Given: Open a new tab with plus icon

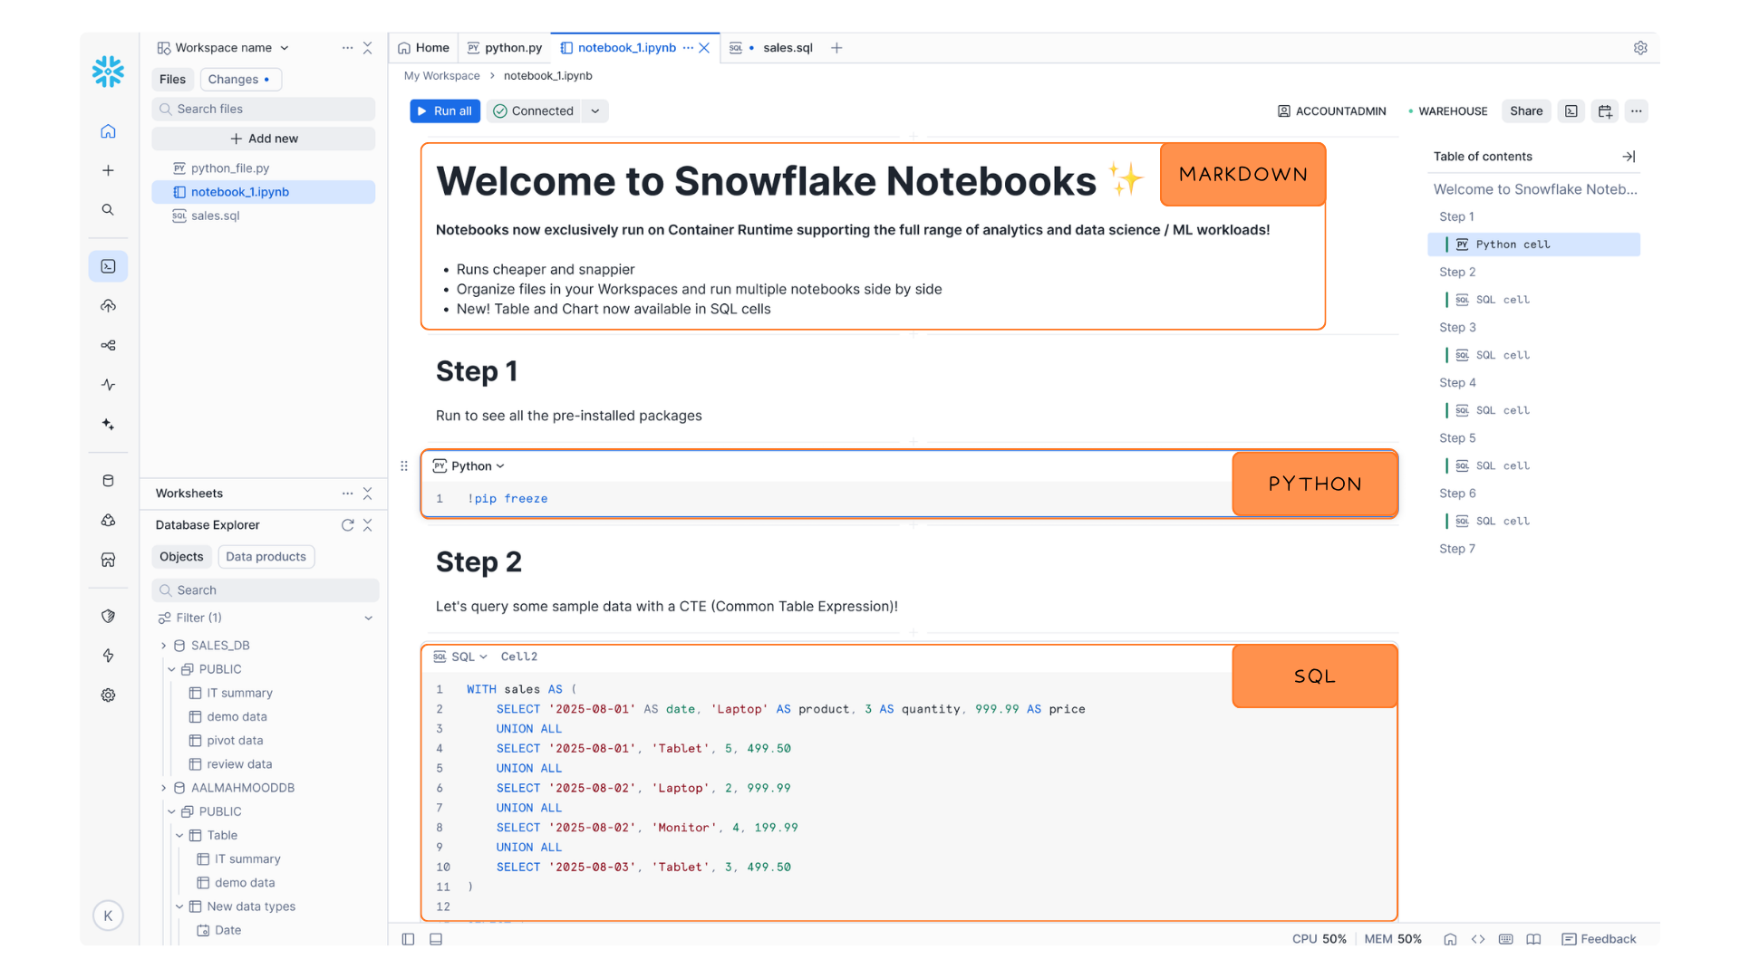Looking at the screenshot, I should (x=836, y=48).
